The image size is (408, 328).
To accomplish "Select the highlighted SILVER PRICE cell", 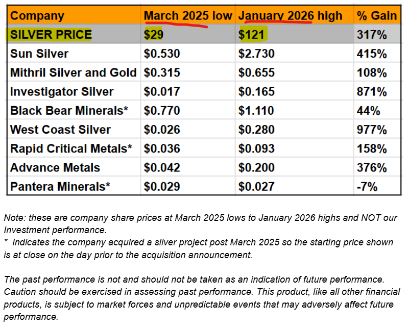I will pyautogui.click(x=51, y=35).
